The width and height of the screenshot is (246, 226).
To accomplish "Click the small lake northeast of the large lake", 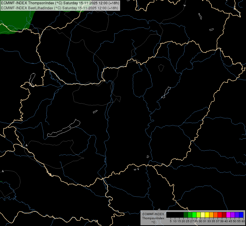I will click(95, 111).
